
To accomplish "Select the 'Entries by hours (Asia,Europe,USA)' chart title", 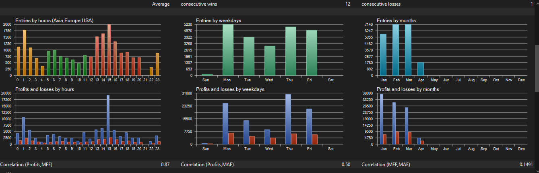I will 54,21.
